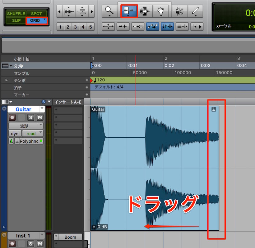This screenshot has width=255, height=248.
Task: Click the Guitar track name
Action: pyautogui.click(x=23, y=109)
